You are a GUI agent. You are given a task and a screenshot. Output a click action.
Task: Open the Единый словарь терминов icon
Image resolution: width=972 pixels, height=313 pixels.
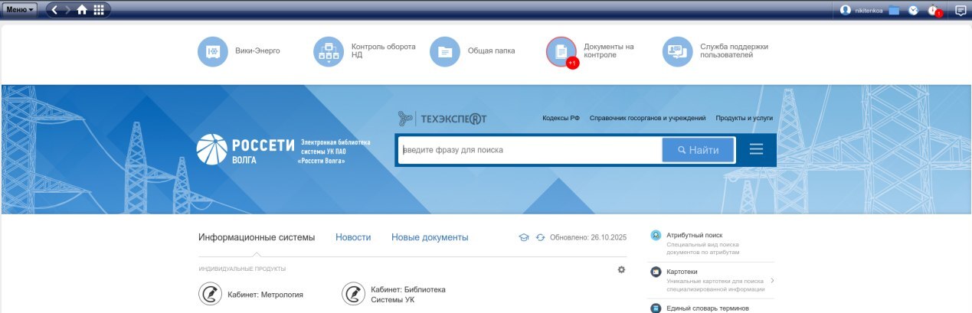tap(656, 308)
